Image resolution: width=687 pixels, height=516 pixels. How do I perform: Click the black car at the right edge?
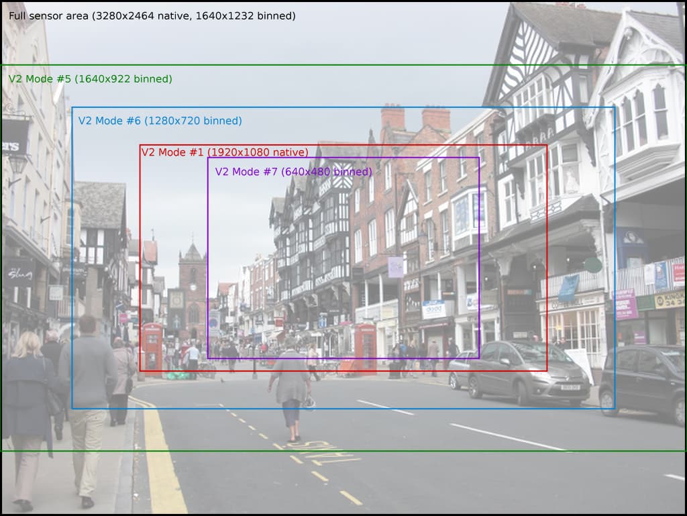point(644,381)
